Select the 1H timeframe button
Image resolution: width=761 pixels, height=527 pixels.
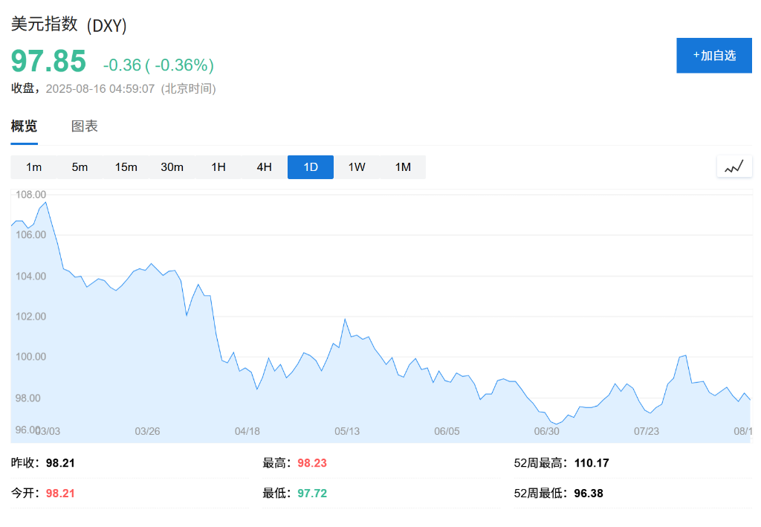click(x=218, y=167)
